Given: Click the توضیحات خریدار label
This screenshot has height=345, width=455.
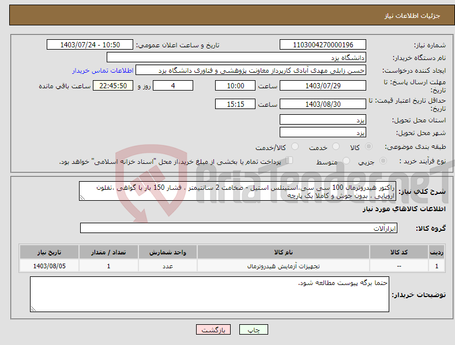Looking at the screenshot, I should (x=419, y=295).
